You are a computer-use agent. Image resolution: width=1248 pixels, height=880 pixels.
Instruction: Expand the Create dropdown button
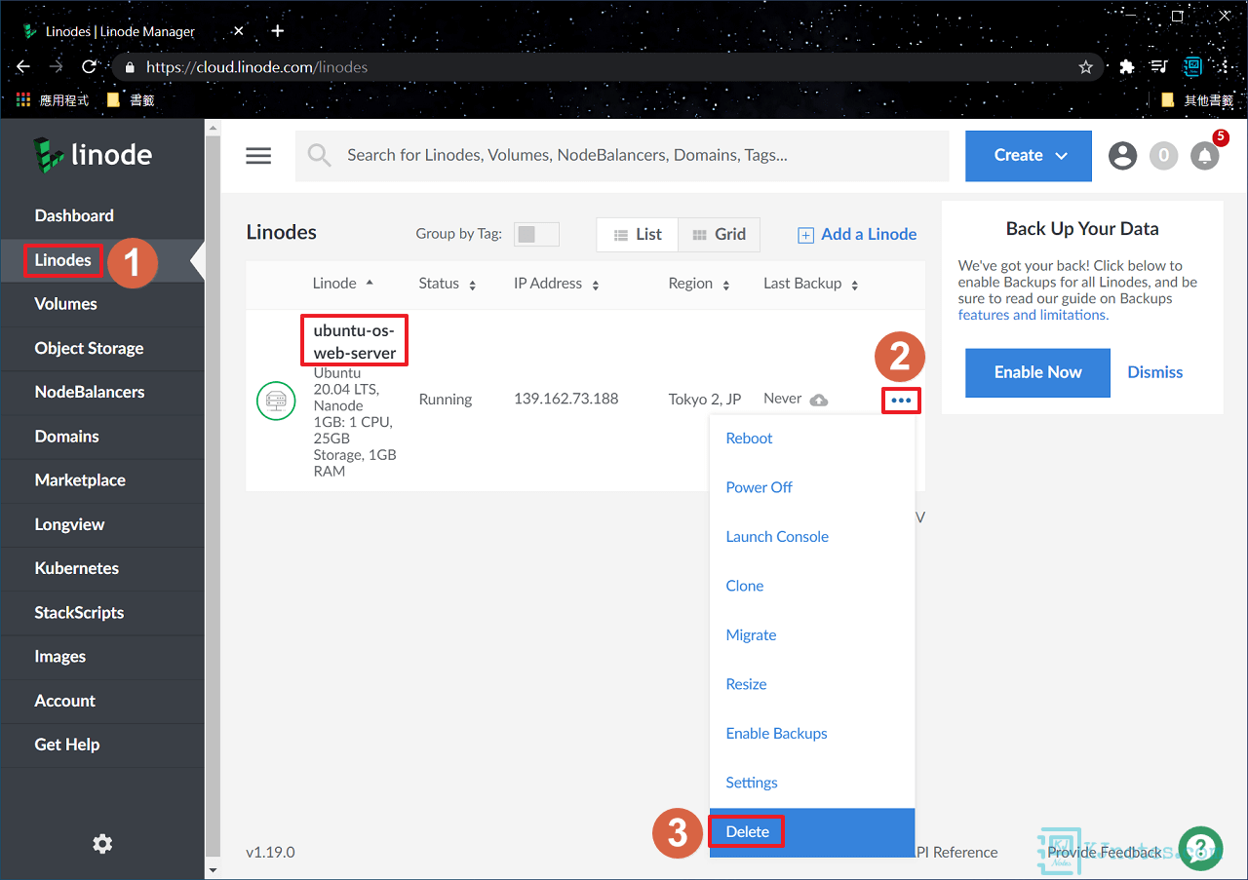click(1029, 156)
